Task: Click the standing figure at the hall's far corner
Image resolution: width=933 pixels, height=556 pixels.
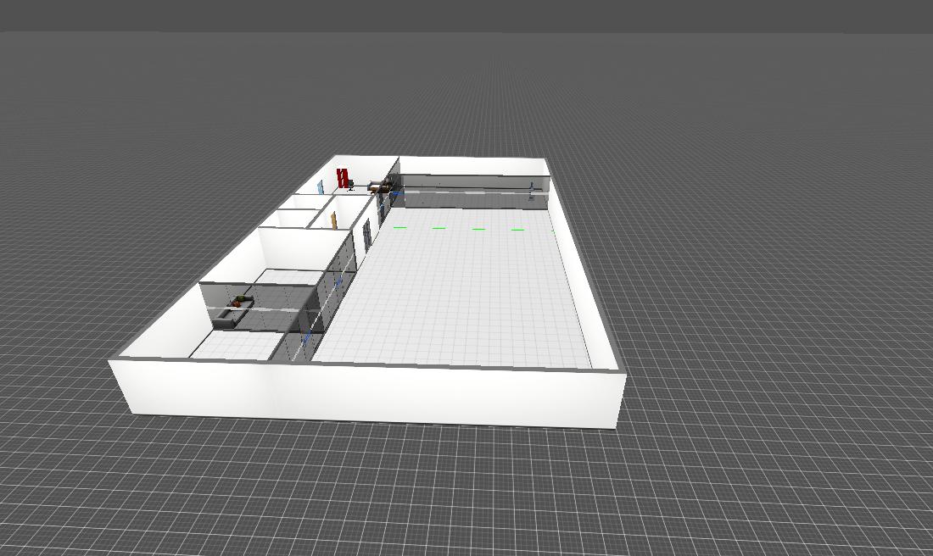Action: (x=531, y=191)
